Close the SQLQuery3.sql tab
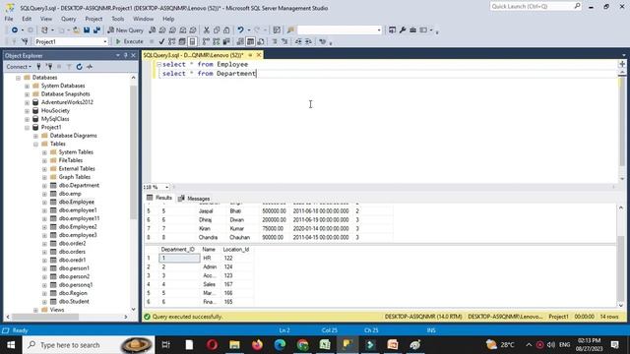 [259, 55]
